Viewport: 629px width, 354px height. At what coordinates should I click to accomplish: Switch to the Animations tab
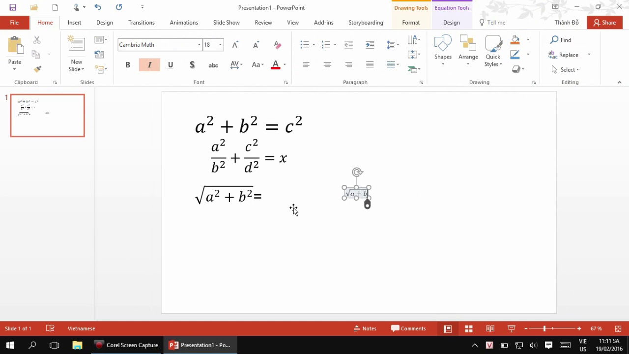[184, 23]
